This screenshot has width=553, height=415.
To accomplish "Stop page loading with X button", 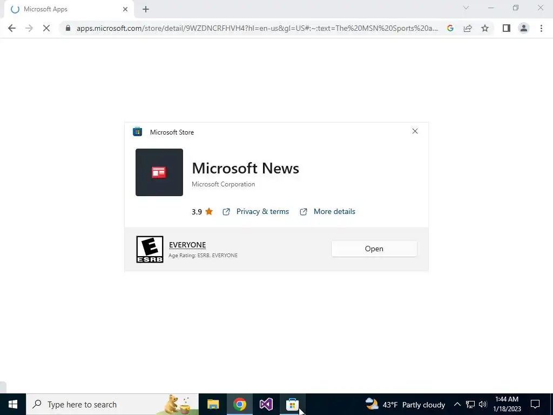I will point(46,28).
